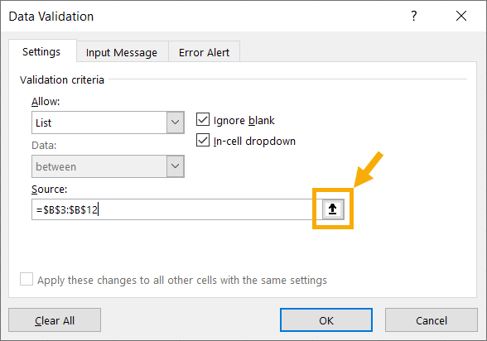Screen dimensions: 487x341
Task: Expand the Allow dropdown arrow
Action: click(x=176, y=122)
